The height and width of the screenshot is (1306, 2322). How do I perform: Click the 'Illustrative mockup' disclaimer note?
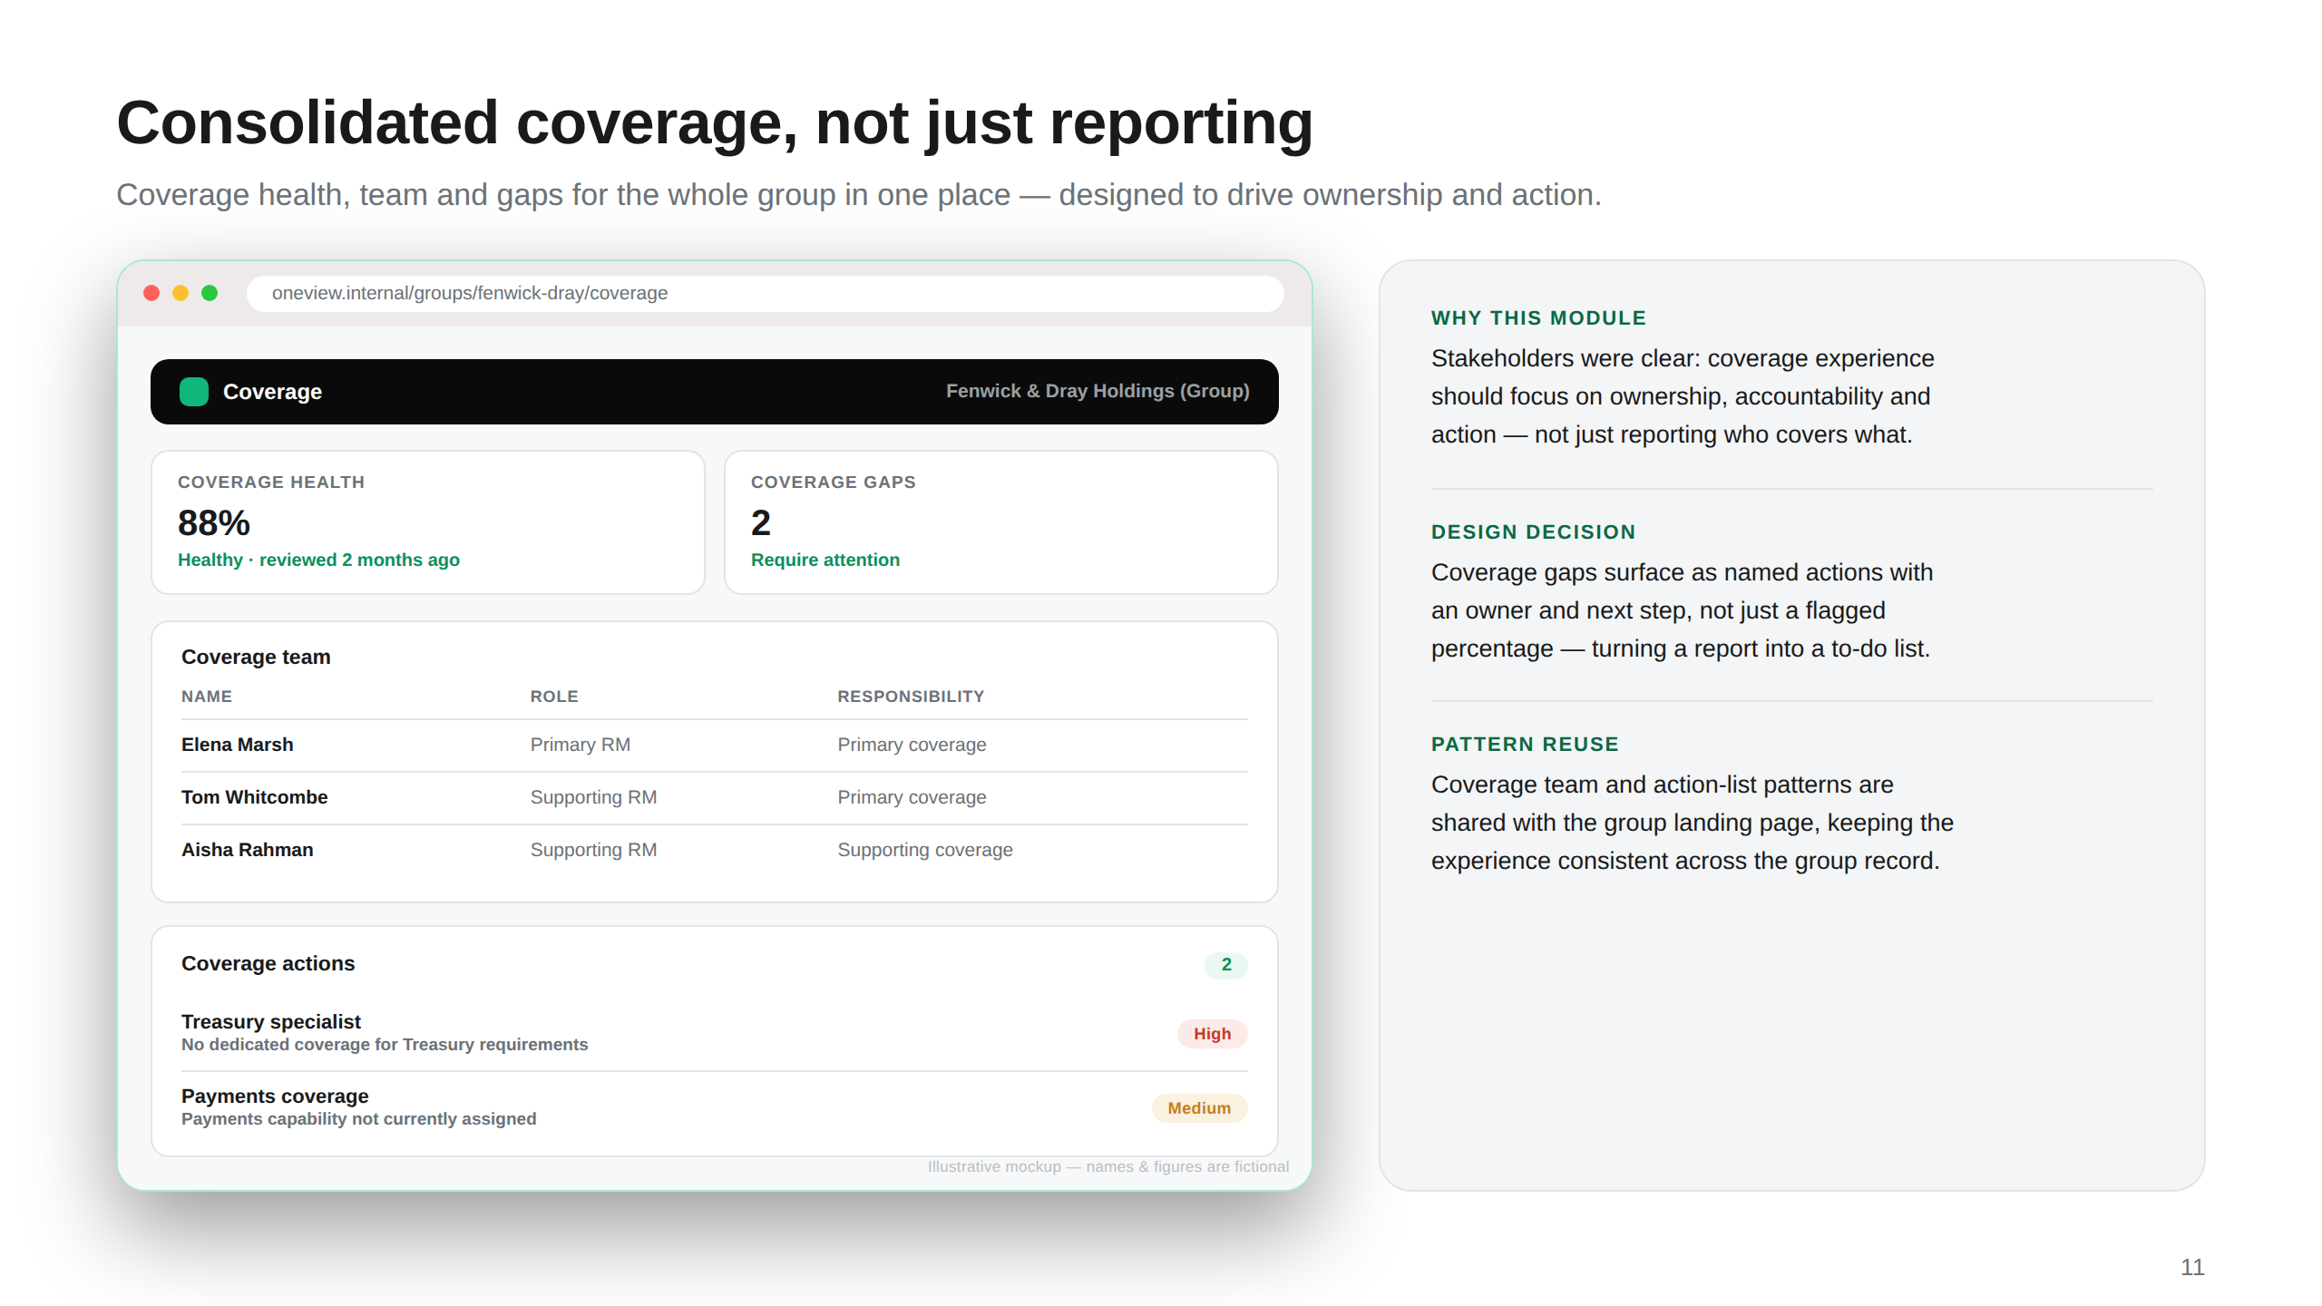pyautogui.click(x=1107, y=1166)
